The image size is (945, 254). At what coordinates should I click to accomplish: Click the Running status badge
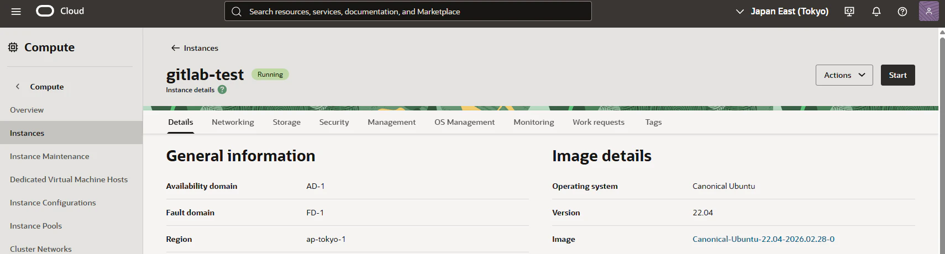[x=270, y=75]
